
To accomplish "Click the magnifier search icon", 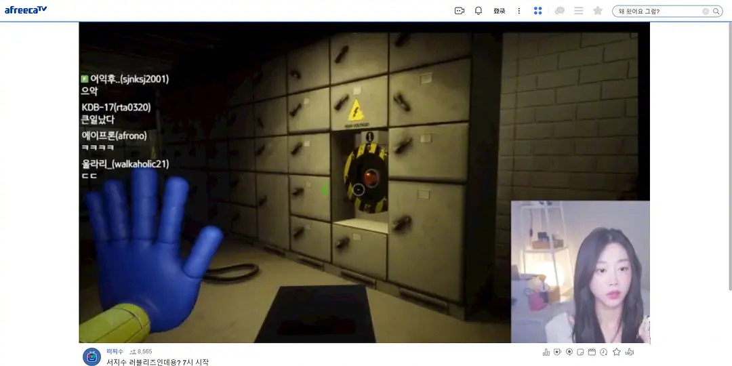I will click(716, 12).
